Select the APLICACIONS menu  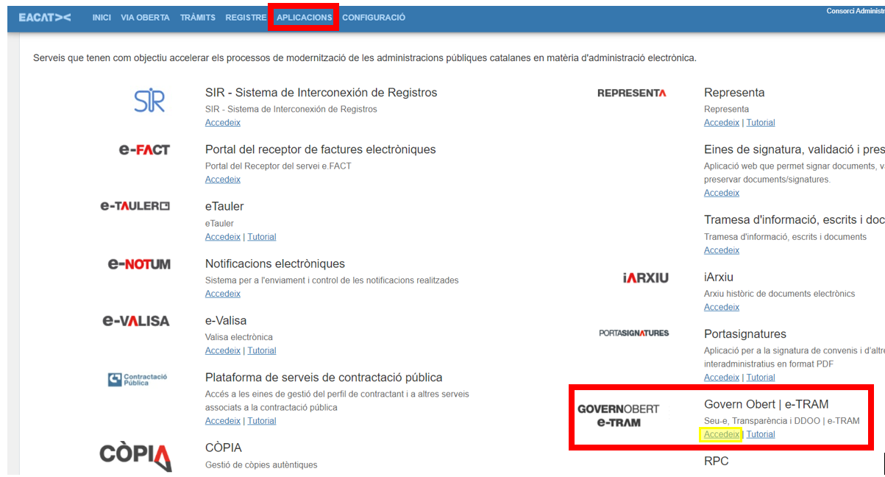click(304, 18)
